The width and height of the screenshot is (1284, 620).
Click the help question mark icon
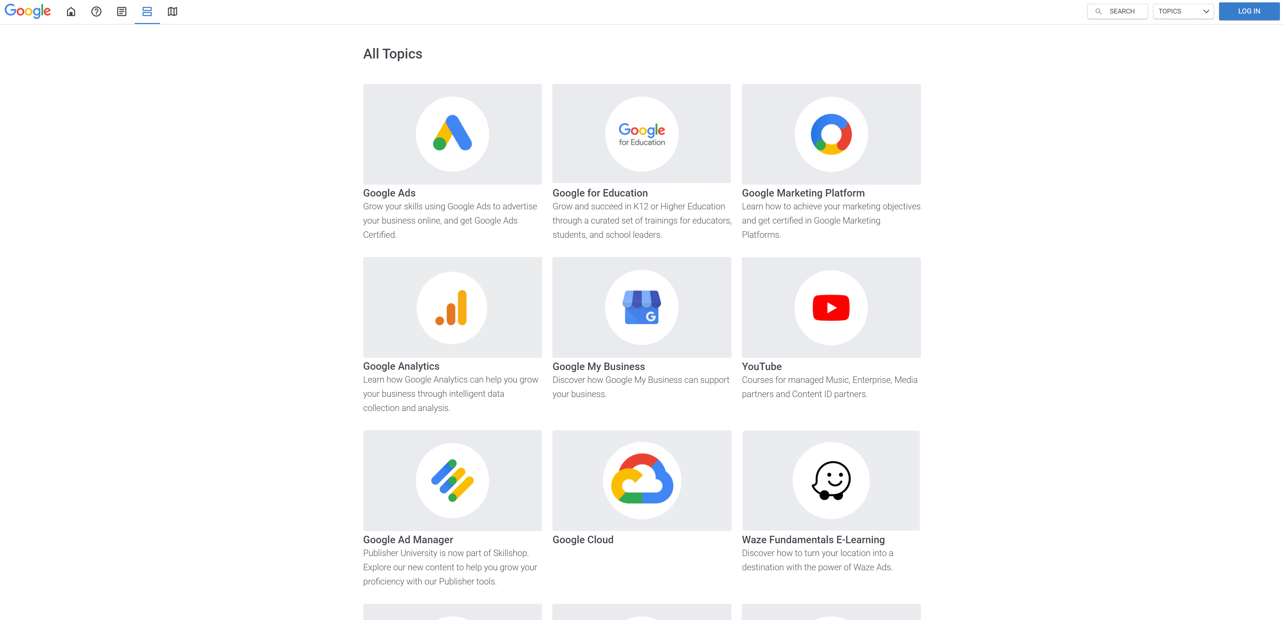pos(97,12)
